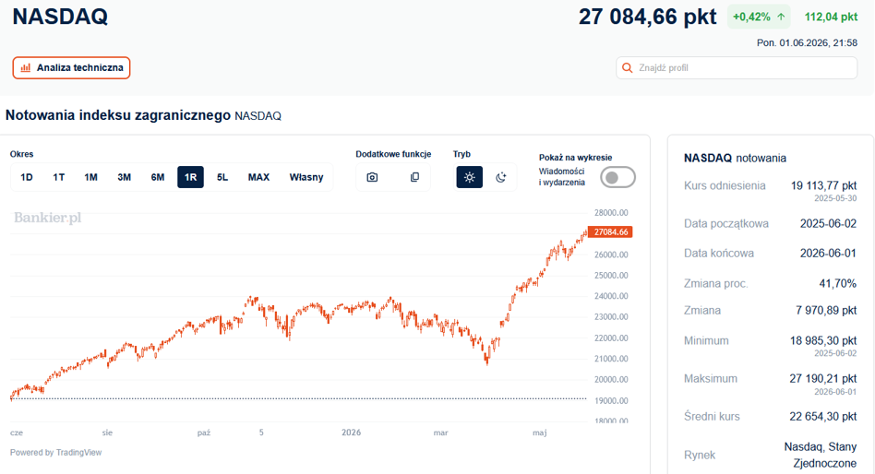The width and height of the screenshot is (875, 474).
Task: Select the 1D period
Action: tap(26, 177)
